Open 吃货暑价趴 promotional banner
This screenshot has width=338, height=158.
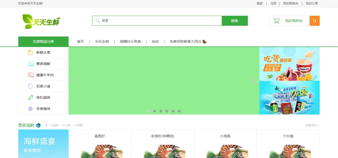click(290, 64)
